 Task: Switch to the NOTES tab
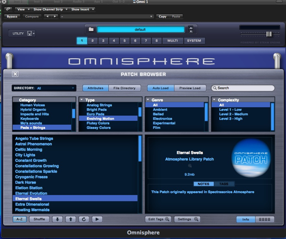[x=204, y=184]
